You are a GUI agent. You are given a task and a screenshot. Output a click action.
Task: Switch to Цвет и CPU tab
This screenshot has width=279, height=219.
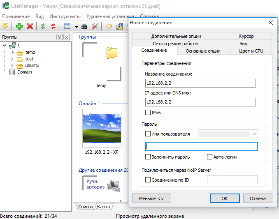(x=251, y=51)
